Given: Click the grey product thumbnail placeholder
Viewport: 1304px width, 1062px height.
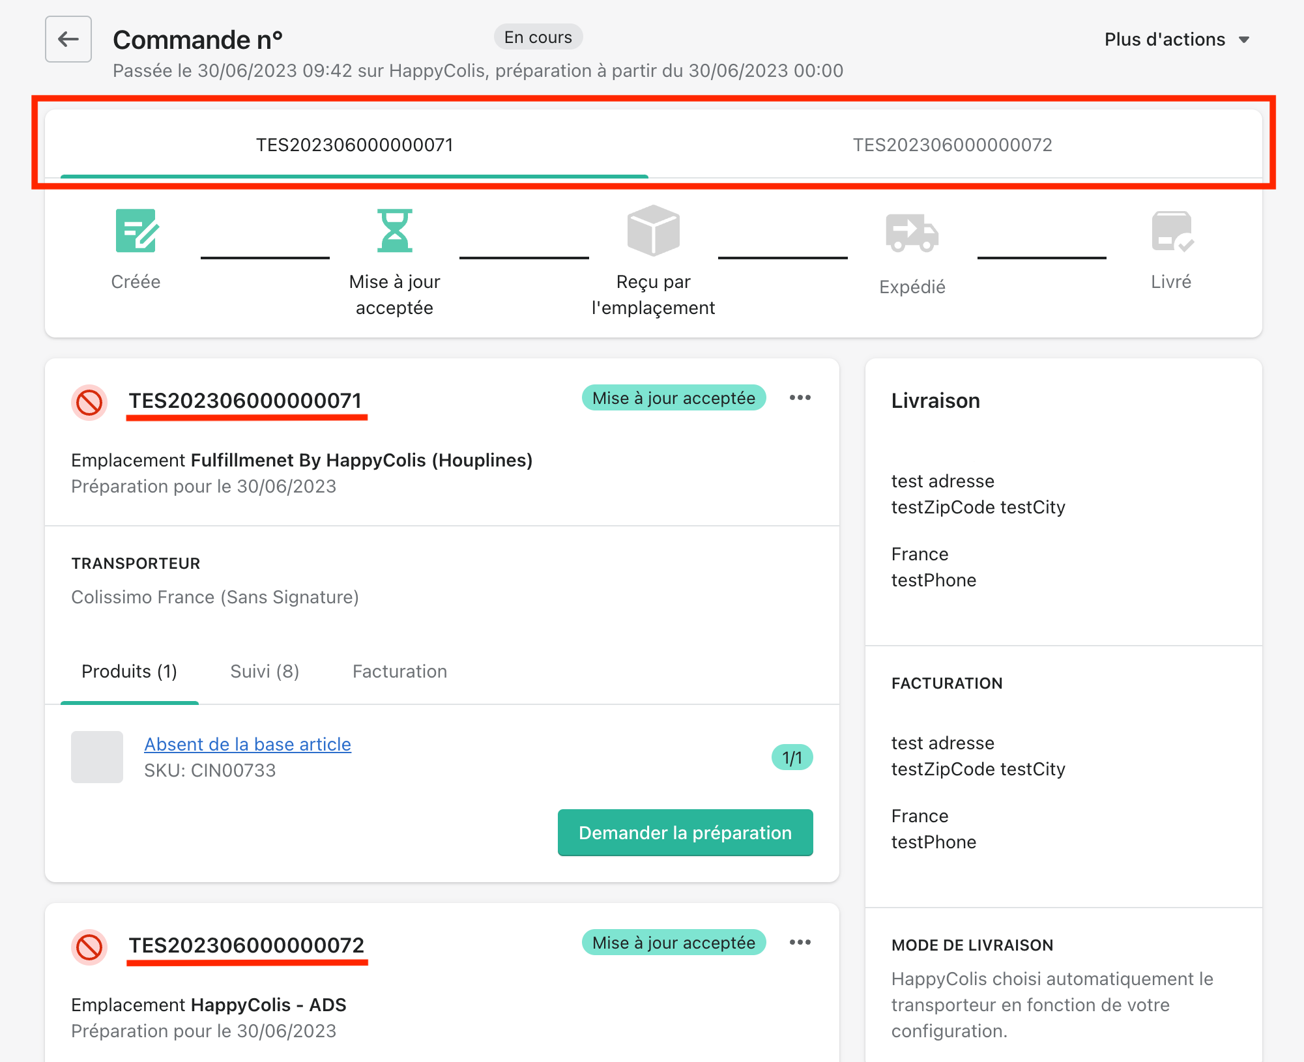Looking at the screenshot, I should click(97, 757).
